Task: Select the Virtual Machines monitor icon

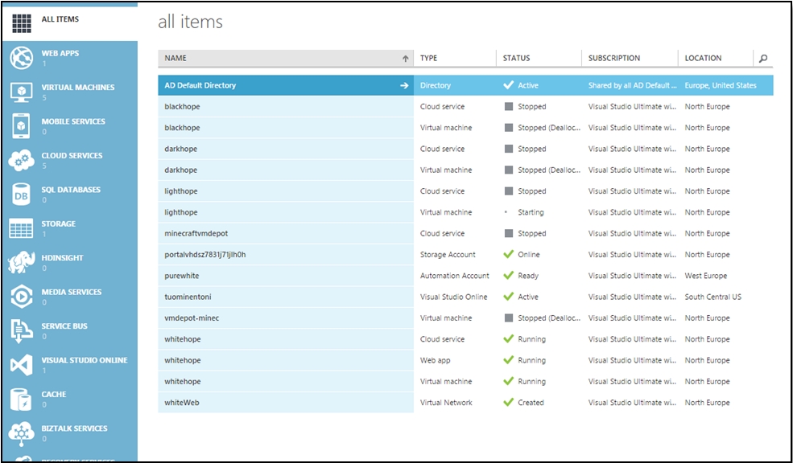Action: click(21, 92)
